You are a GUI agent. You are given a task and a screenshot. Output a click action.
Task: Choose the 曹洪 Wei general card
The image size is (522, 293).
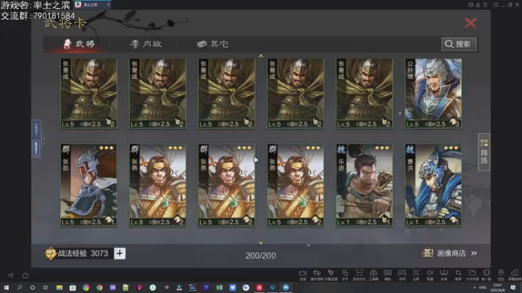tap(433, 185)
